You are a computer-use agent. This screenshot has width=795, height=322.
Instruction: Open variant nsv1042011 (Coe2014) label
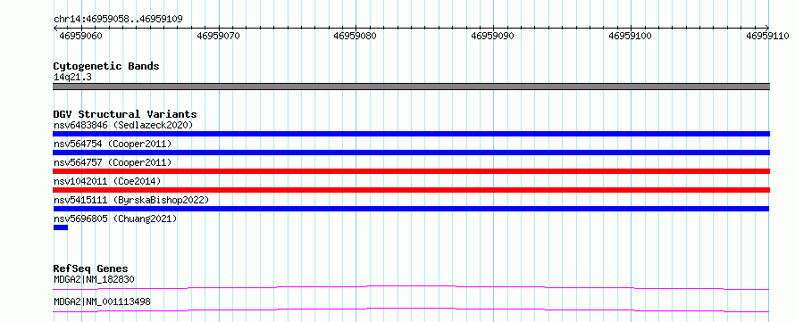click(106, 181)
